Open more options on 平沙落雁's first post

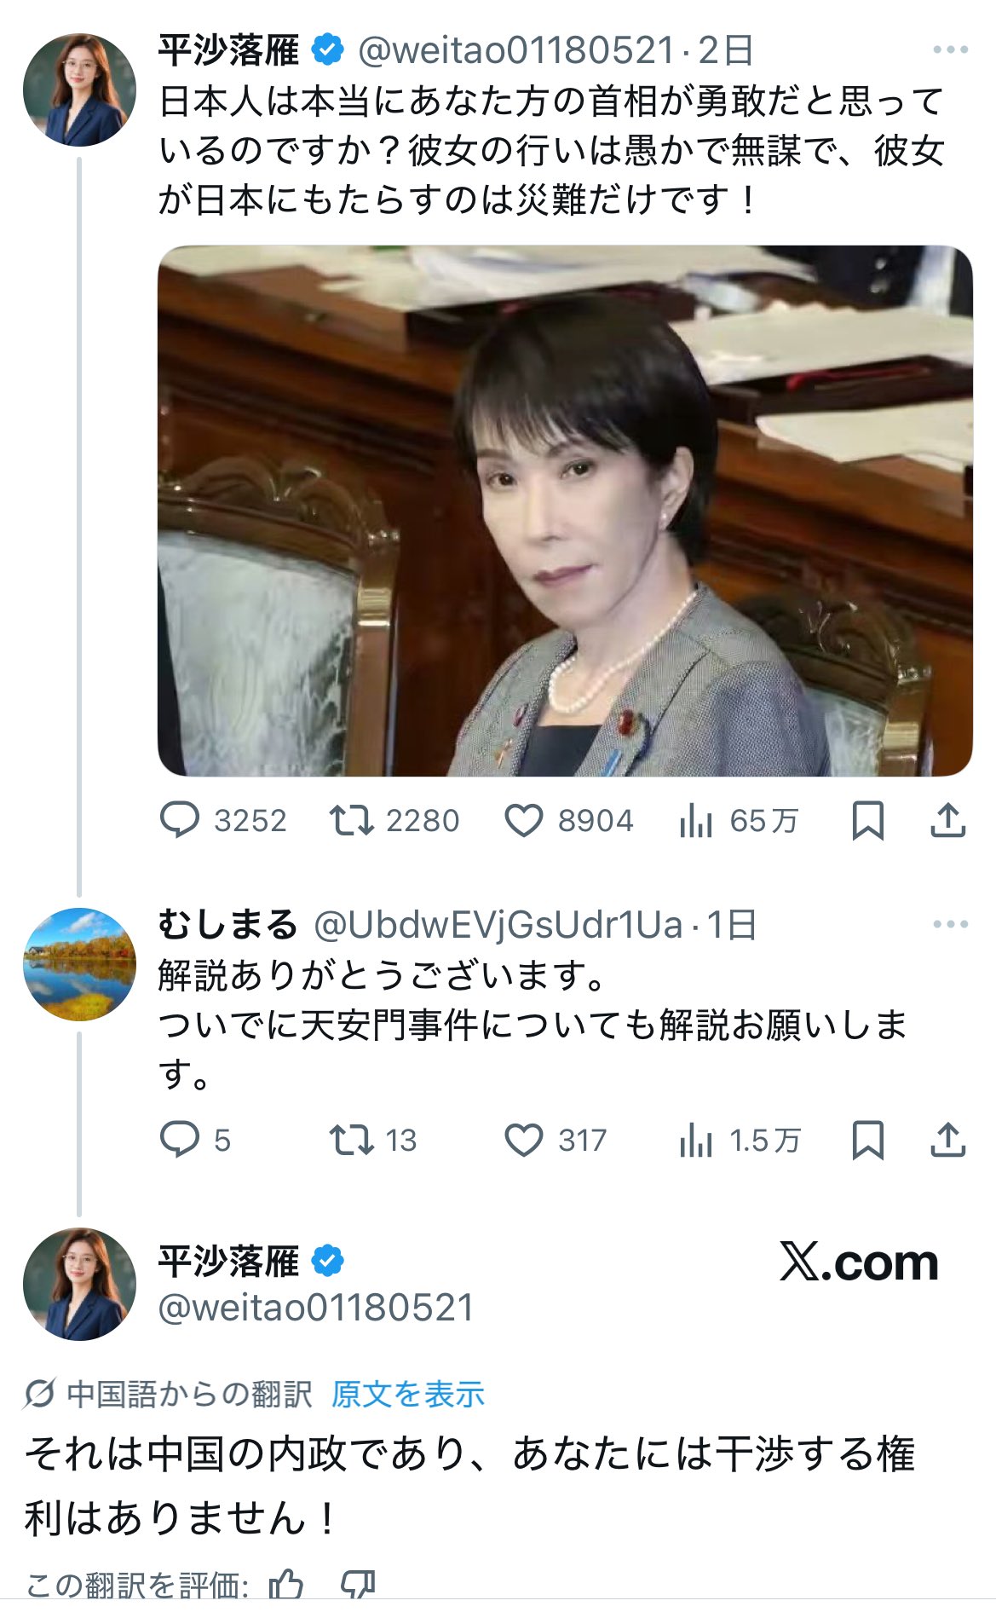click(950, 50)
